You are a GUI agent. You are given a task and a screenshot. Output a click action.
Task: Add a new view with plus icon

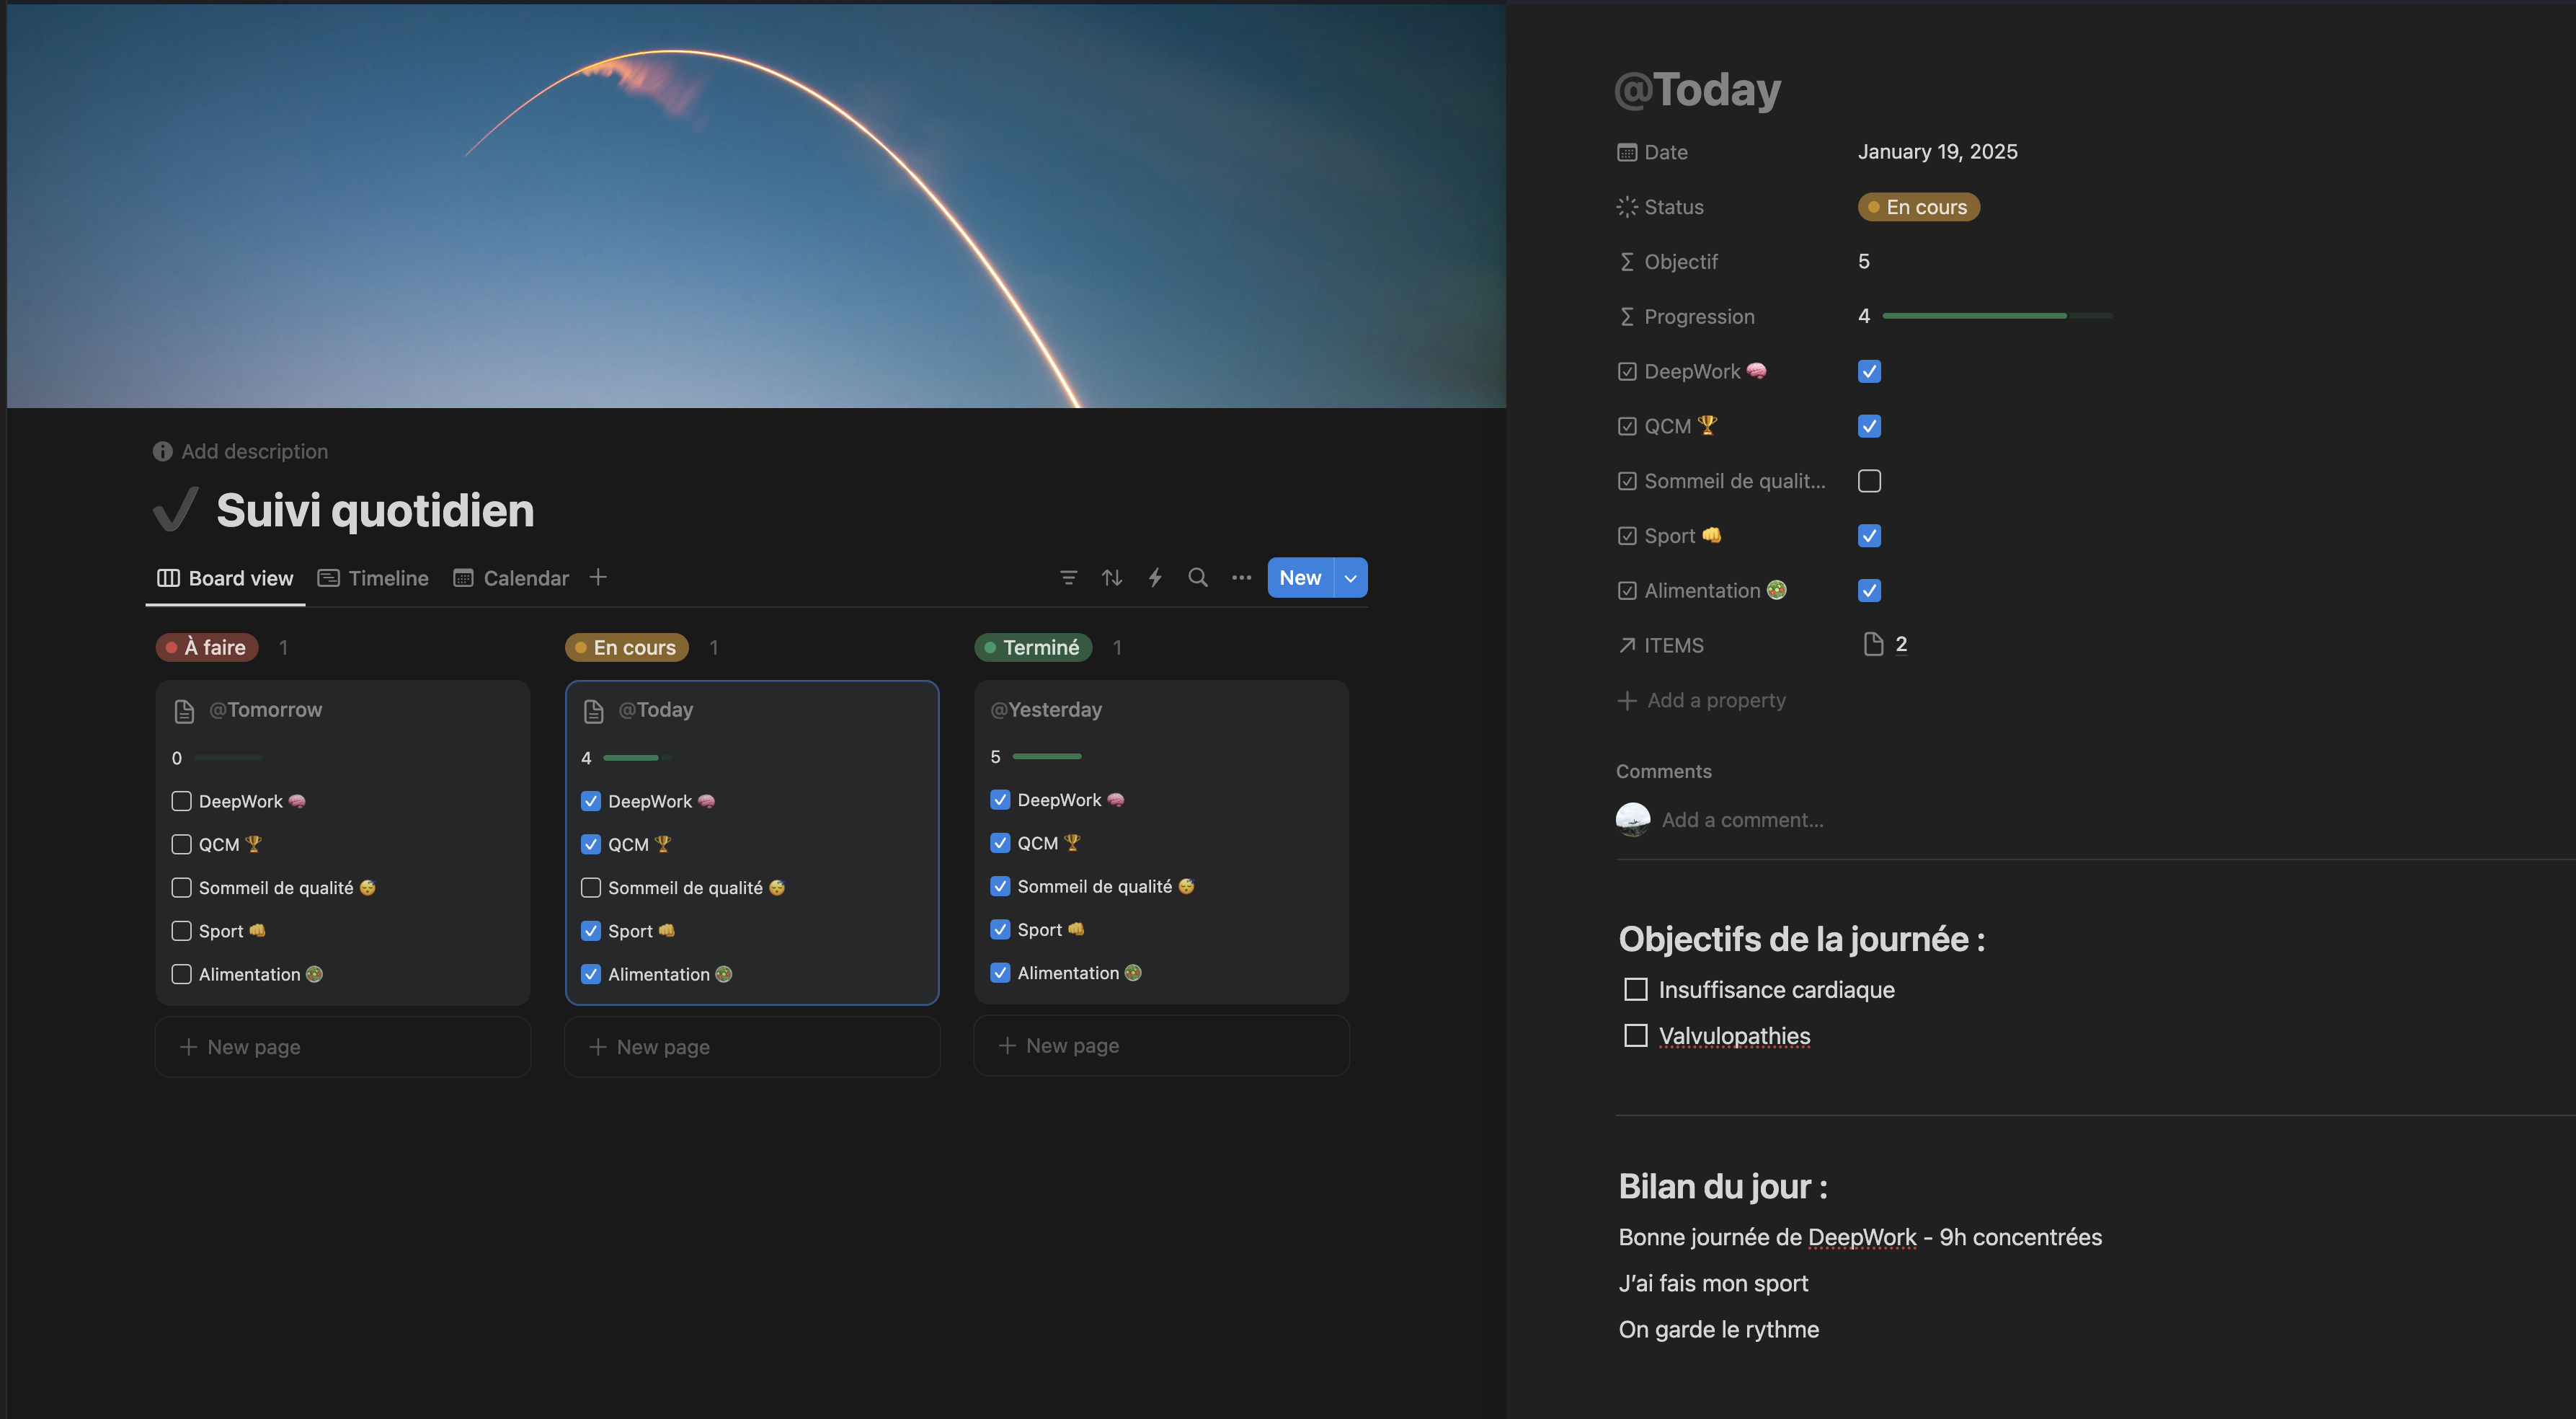(598, 578)
